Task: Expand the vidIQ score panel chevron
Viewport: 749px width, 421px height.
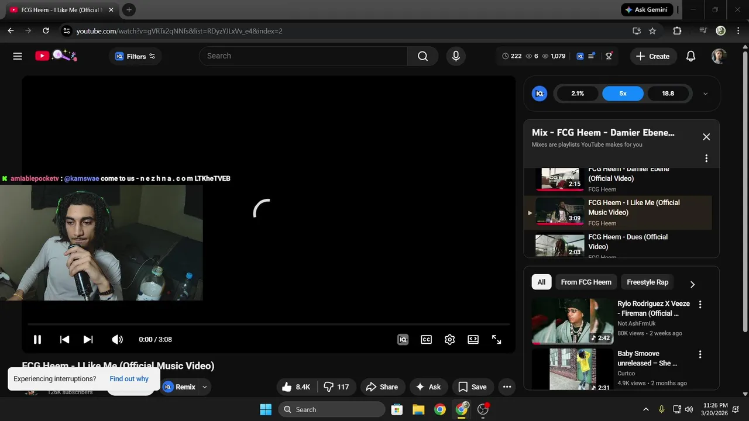Action: [x=705, y=94]
